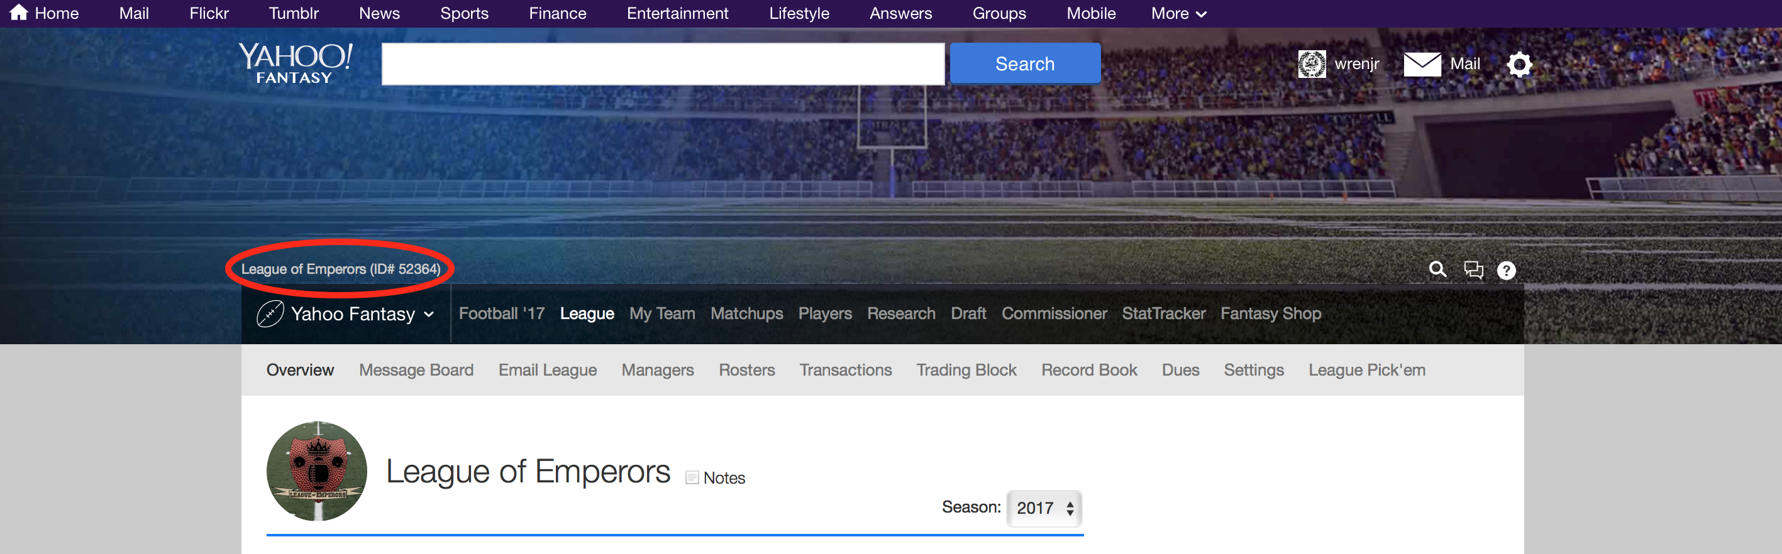Click the help question mark icon
1782x554 pixels.
(1506, 270)
